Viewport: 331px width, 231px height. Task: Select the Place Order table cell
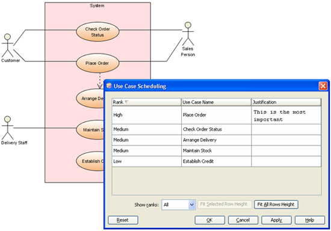coord(217,115)
